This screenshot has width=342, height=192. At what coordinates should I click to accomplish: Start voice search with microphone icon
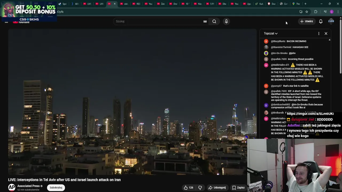pyautogui.click(x=226, y=21)
